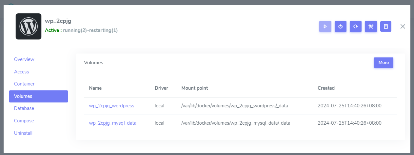Viewport: 414px width, 155px height.
Task: Open the Overview section
Action: point(24,59)
